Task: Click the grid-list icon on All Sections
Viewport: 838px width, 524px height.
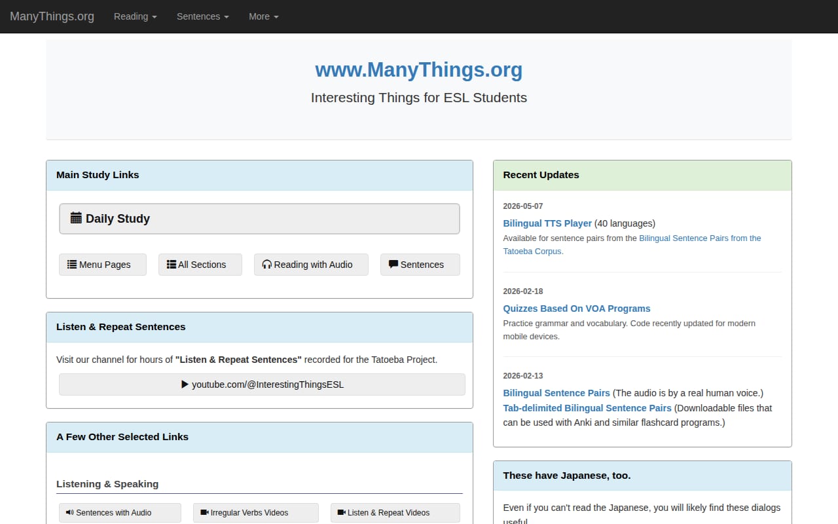Action: (x=172, y=264)
